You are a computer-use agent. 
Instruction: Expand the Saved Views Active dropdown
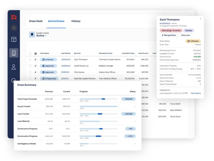(x=42, y=36)
